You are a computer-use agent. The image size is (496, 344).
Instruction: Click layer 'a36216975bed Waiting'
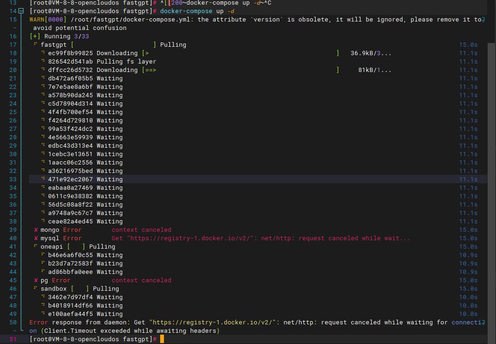[x=85, y=171]
